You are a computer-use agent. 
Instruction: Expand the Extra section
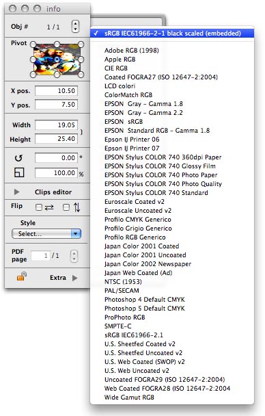75,278
